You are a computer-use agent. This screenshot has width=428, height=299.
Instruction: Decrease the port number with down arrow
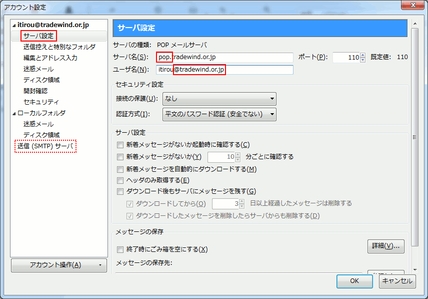point(362,60)
